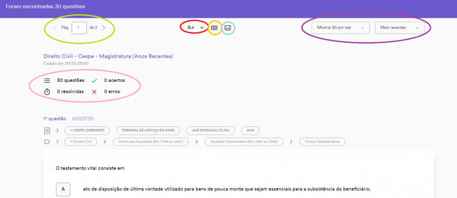Open keyboard shortcuts icon
The width and height of the screenshot is (457, 198).
click(214, 28)
